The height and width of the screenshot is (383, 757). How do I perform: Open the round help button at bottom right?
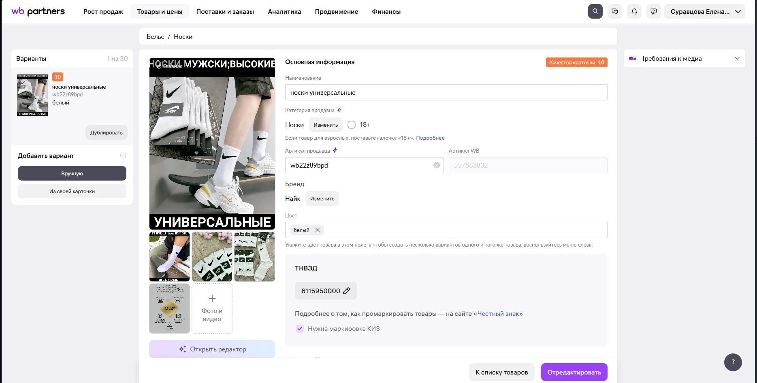click(733, 362)
